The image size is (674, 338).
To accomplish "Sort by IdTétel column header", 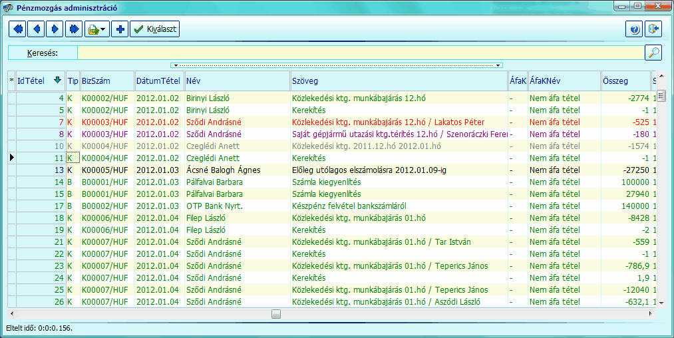I will 40,81.
